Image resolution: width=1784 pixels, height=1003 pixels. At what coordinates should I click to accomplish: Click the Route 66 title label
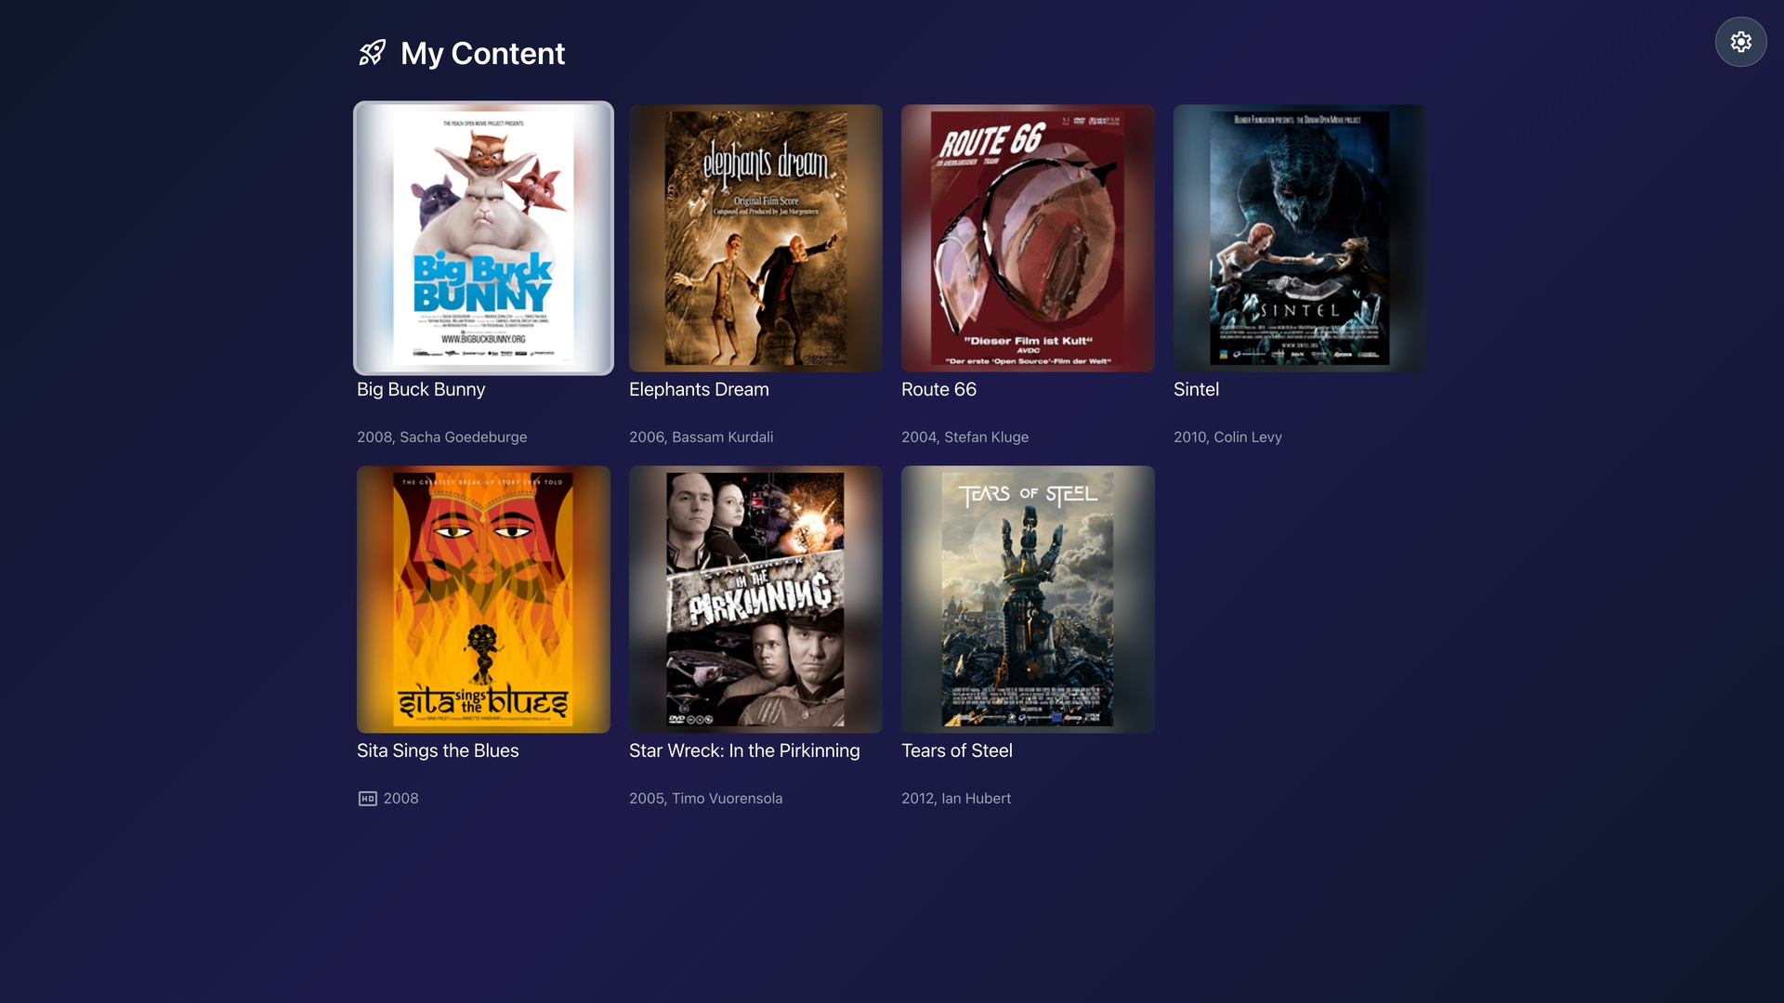click(938, 390)
